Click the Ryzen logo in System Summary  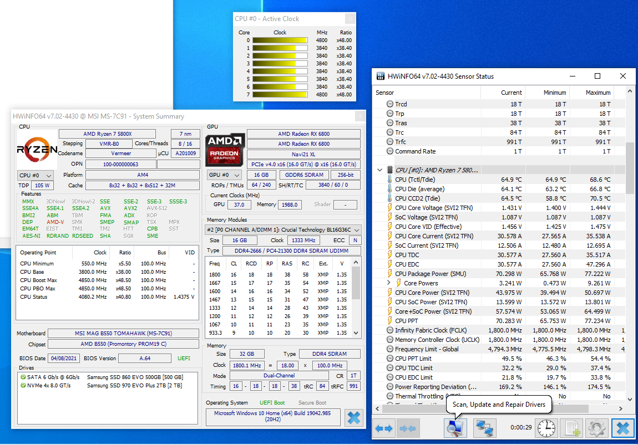pyautogui.click(x=37, y=150)
